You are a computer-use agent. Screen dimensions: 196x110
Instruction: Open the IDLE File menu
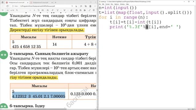(100, 4)
